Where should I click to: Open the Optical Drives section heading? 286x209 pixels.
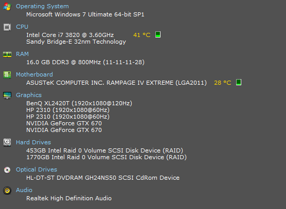(37, 169)
